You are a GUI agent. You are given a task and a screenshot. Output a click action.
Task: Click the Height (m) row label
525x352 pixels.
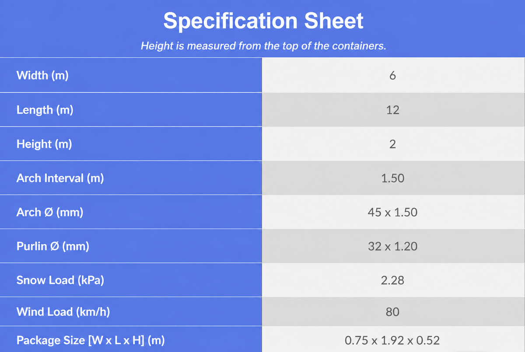[44, 144]
